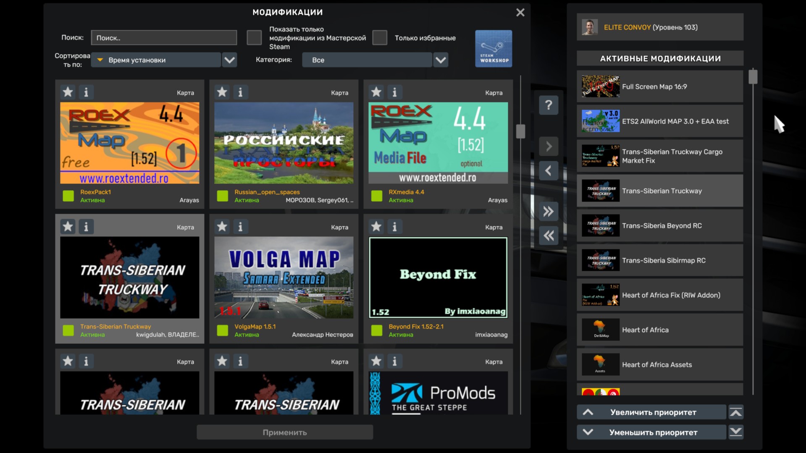This screenshot has width=806, height=453.
Task: Star the Russian_open_spaces mod
Action: coord(222,92)
